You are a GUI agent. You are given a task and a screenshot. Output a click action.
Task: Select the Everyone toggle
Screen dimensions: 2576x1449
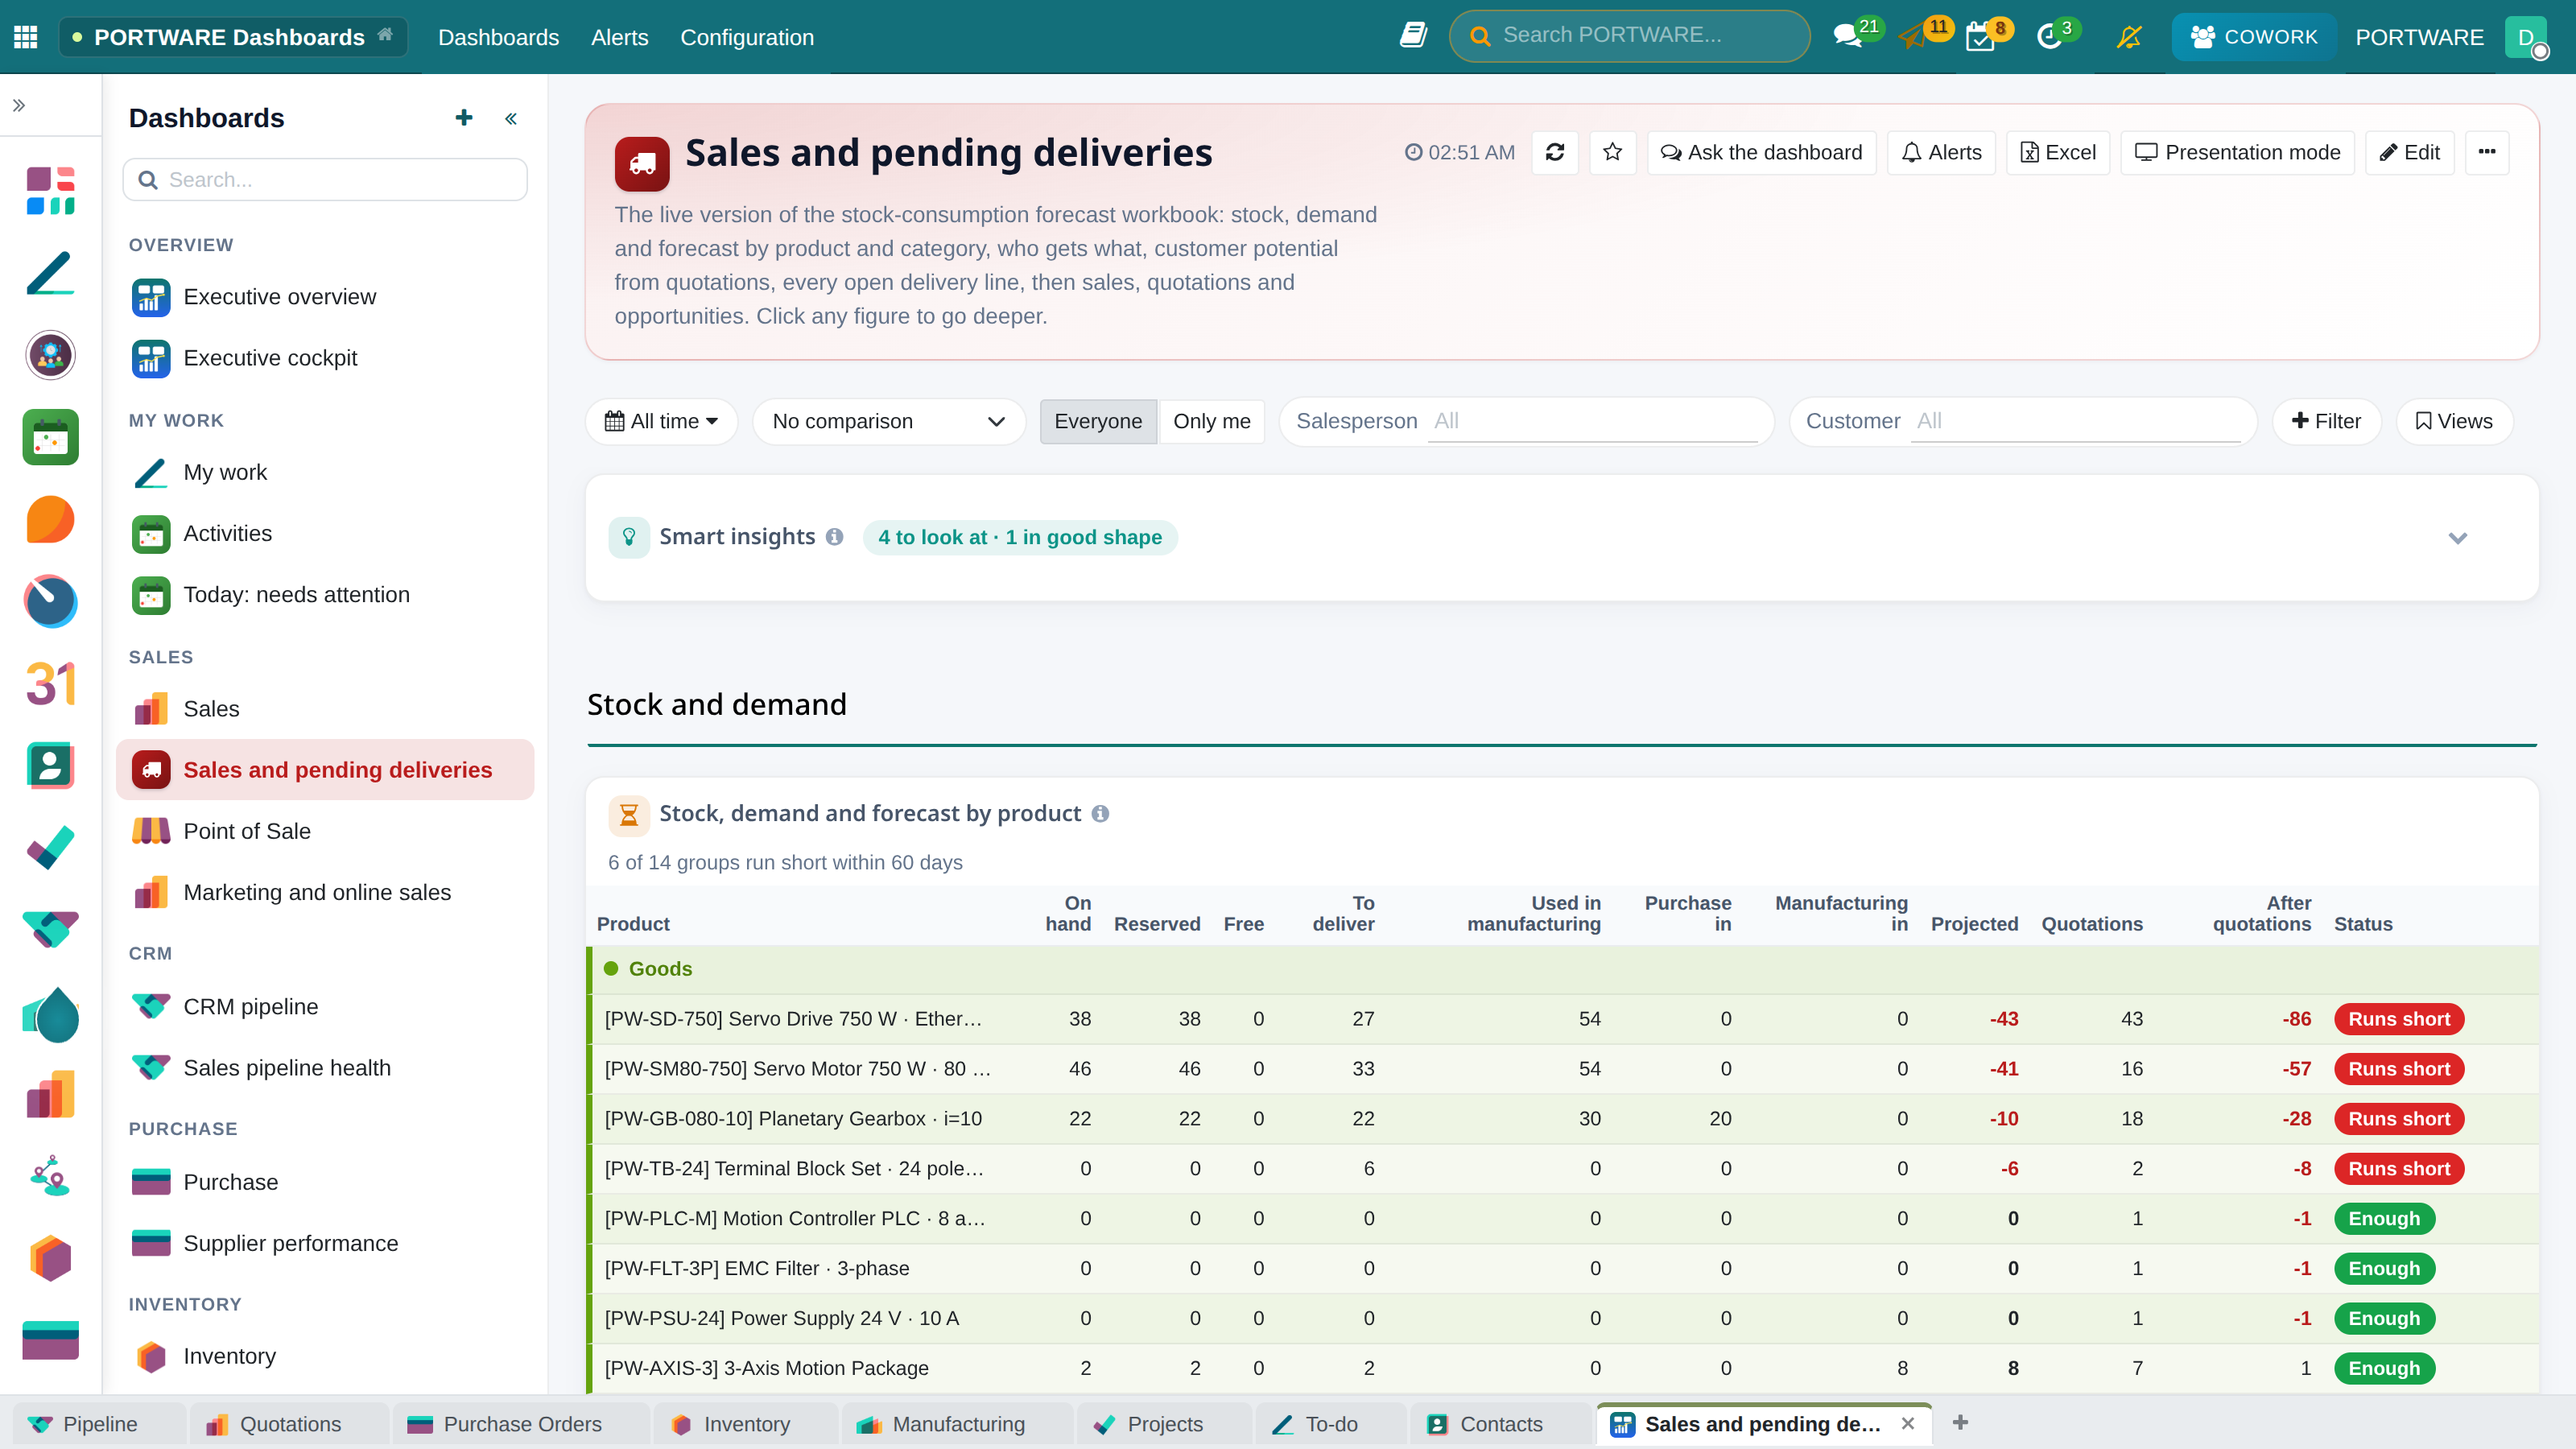[1098, 421]
